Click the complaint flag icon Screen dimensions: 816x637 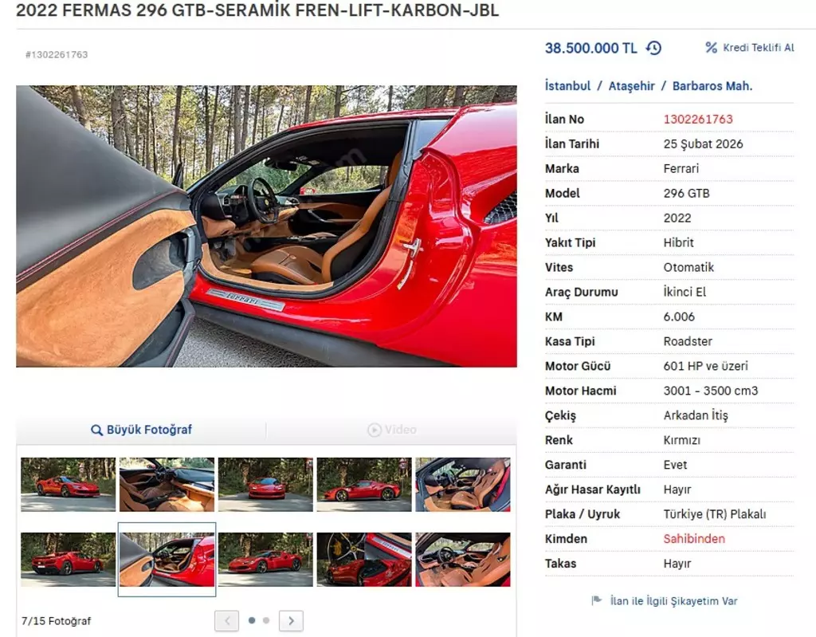click(x=596, y=600)
